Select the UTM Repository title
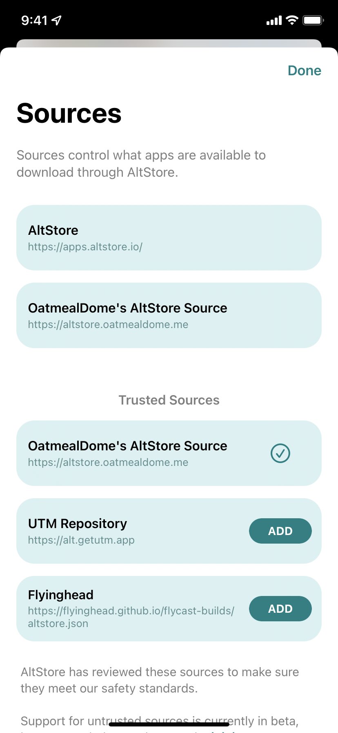 point(78,524)
